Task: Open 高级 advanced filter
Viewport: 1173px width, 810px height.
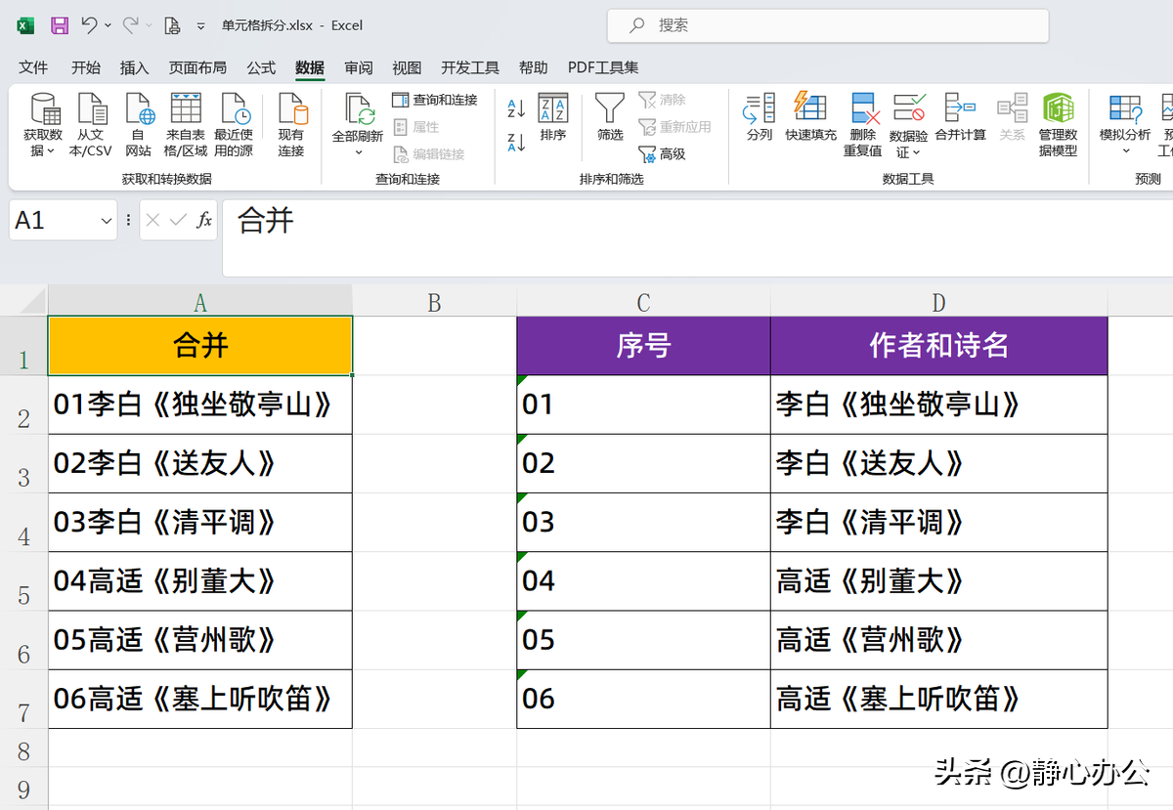Action: 663,154
